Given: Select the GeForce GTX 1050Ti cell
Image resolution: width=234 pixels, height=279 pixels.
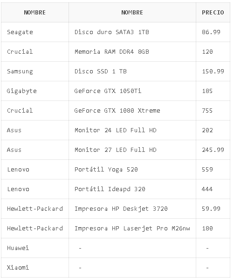Looking at the screenshot, I should [132, 91].
